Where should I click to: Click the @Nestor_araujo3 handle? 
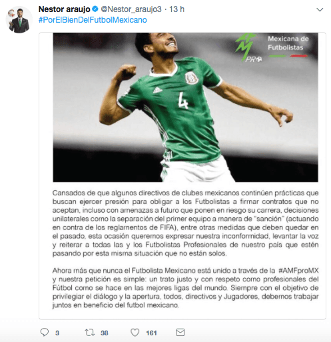point(131,9)
